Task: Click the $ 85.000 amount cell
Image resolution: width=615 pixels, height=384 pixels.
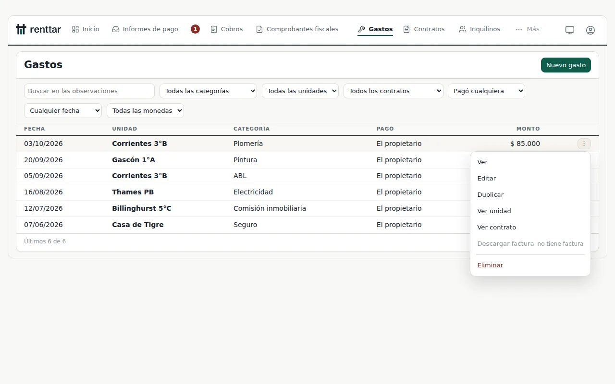Action: click(525, 144)
